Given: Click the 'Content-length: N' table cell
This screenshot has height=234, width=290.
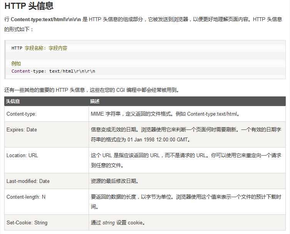Looking at the screenshot, I should coord(47,202).
